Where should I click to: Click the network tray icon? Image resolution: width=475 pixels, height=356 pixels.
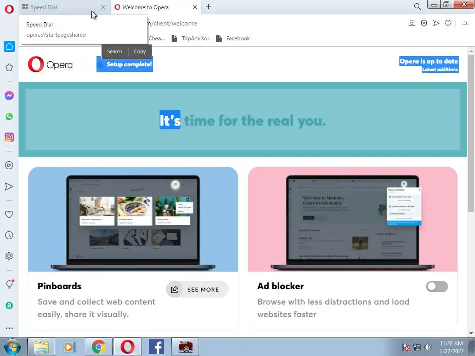click(x=417, y=347)
